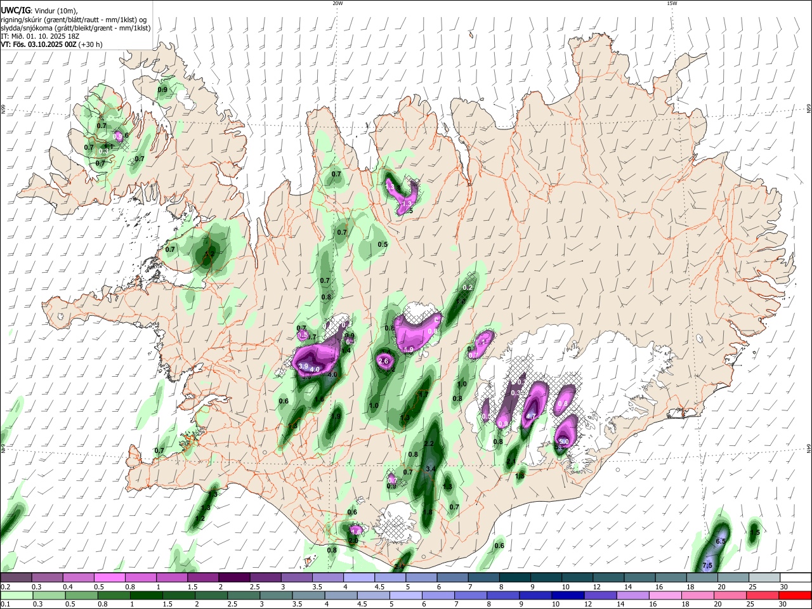Image resolution: width=812 pixels, height=609 pixels.
Task: Click the 6.5 precipitation value offshore southeast
Action: coord(721,541)
